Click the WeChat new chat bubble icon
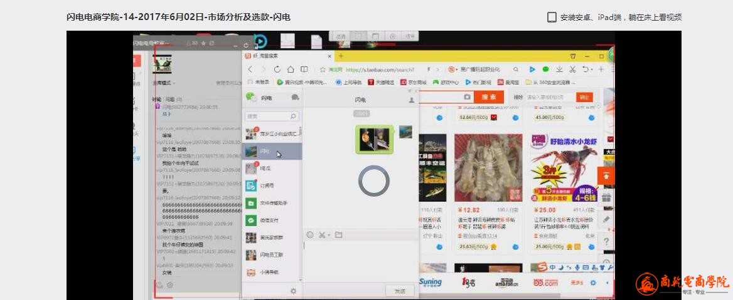 pos(295,98)
